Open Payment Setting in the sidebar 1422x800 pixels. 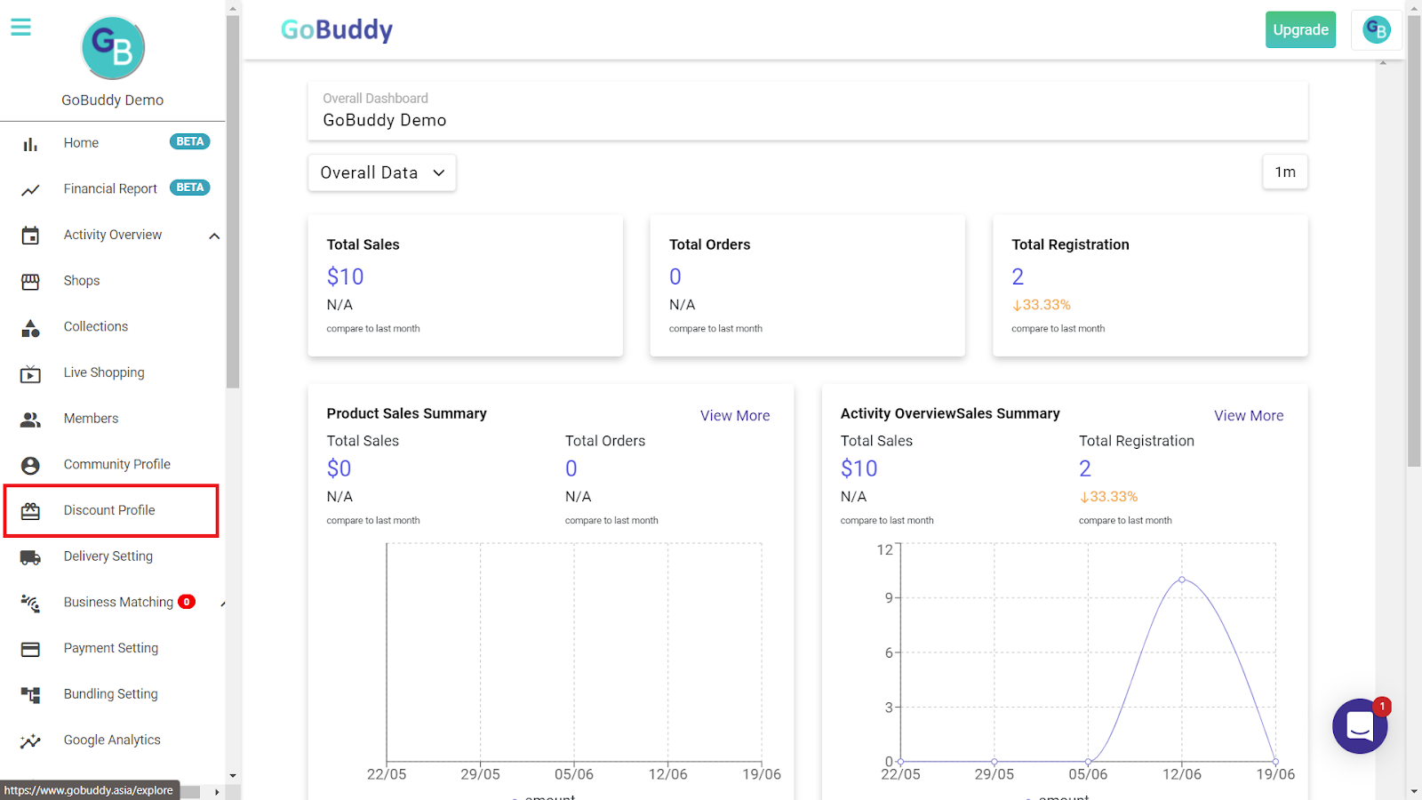[113, 648]
